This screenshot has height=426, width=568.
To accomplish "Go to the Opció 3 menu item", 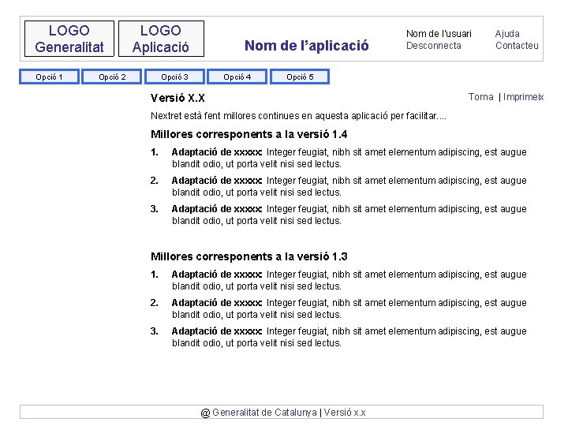I will click(x=174, y=77).
